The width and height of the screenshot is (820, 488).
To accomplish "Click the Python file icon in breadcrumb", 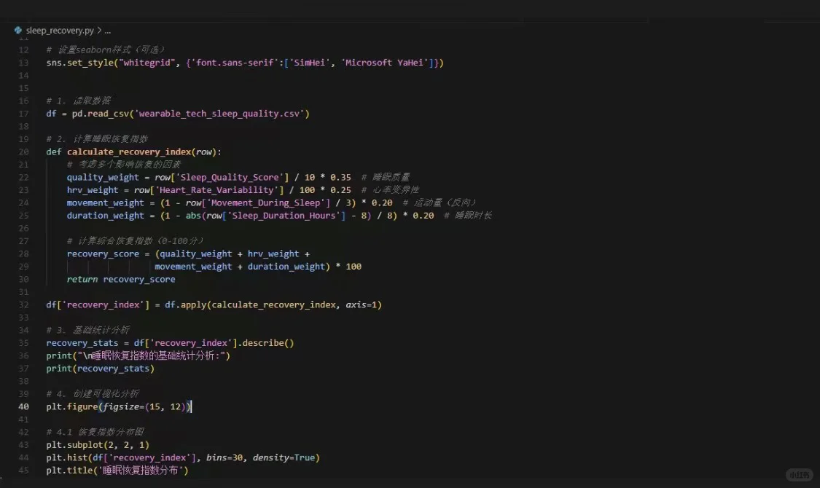I will coord(17,31).
